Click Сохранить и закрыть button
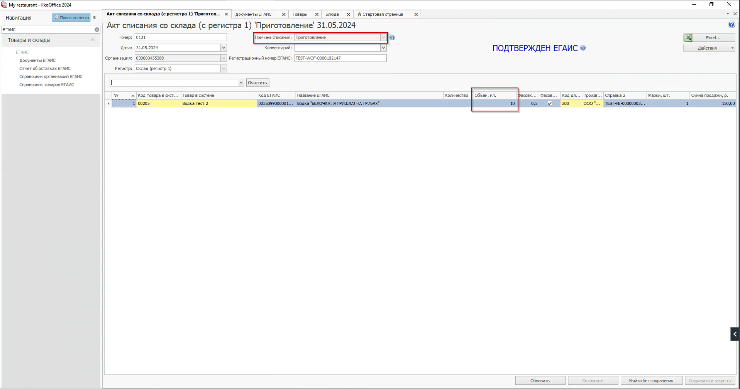740x389 pixels. coord(710,381)
